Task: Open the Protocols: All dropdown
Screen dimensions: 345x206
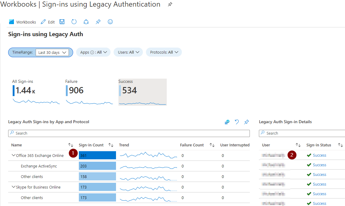Action: point(164,52)
